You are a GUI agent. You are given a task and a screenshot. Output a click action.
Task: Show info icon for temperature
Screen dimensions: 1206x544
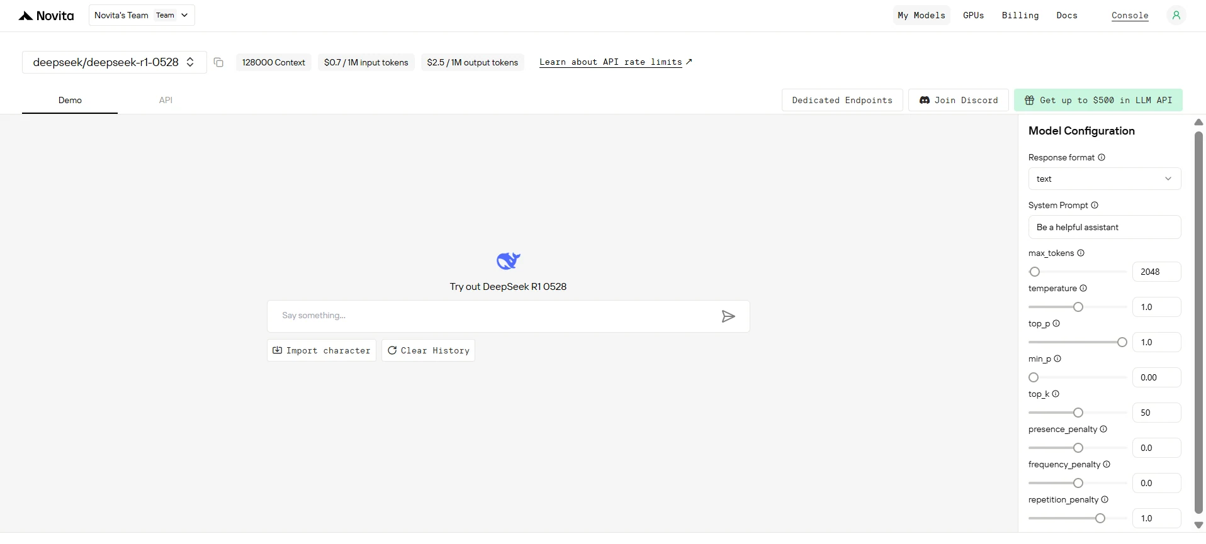coord(1083,288)
